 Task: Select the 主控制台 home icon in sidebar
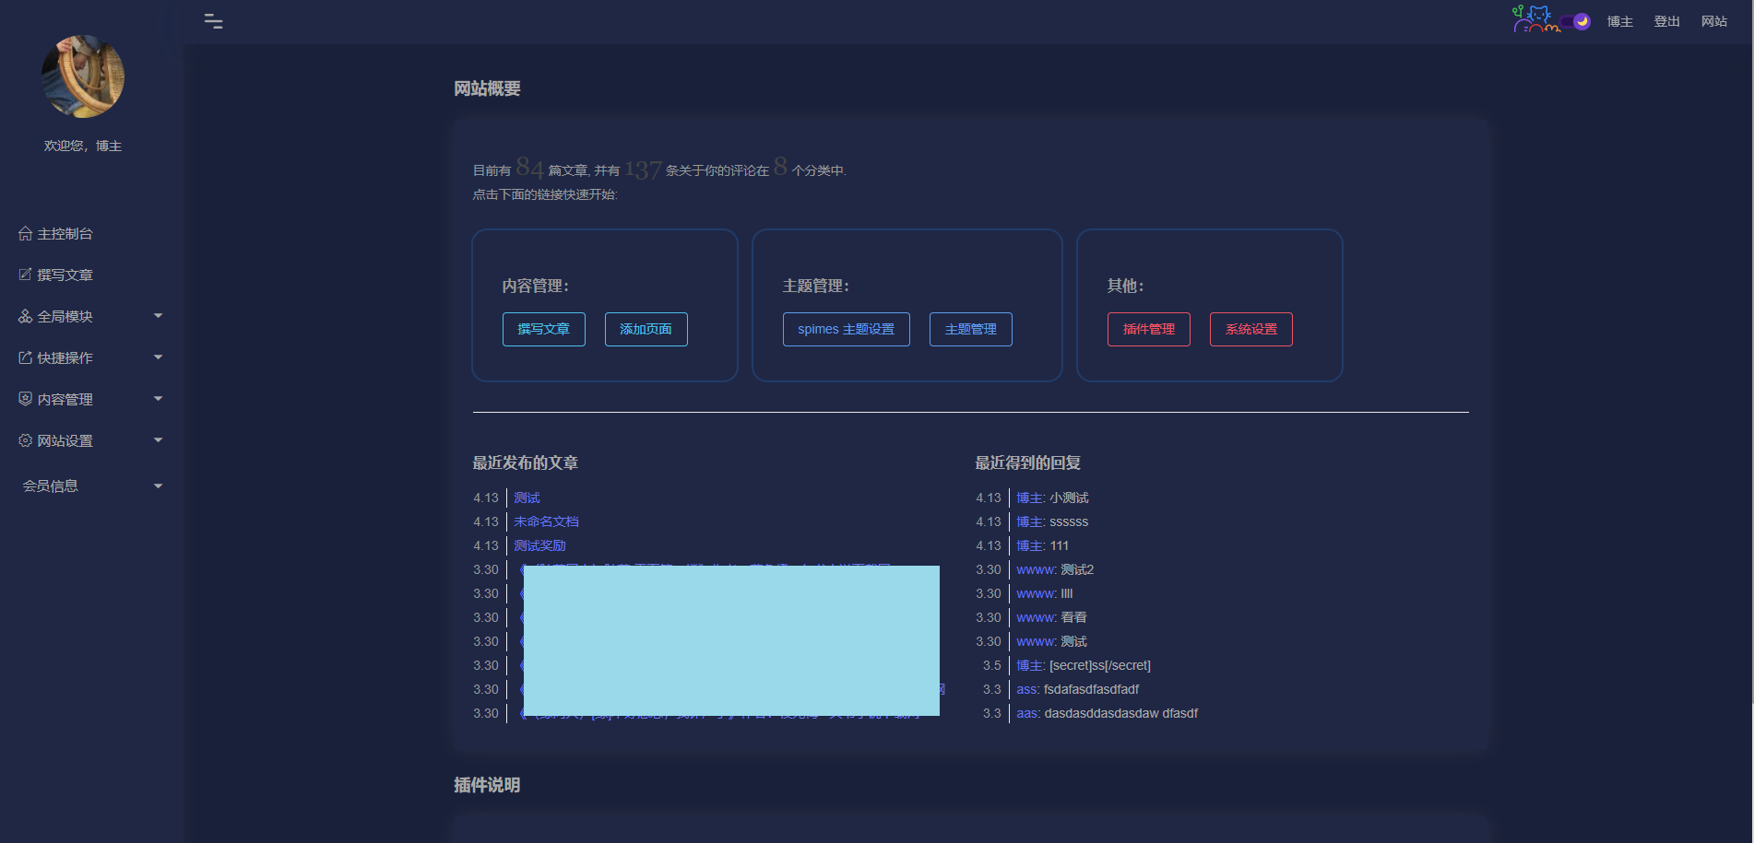25,233
